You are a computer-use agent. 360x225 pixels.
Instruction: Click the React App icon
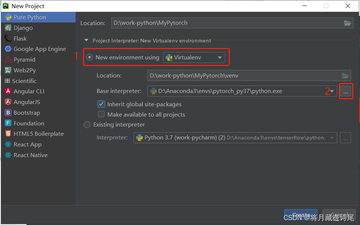(8, 144)
